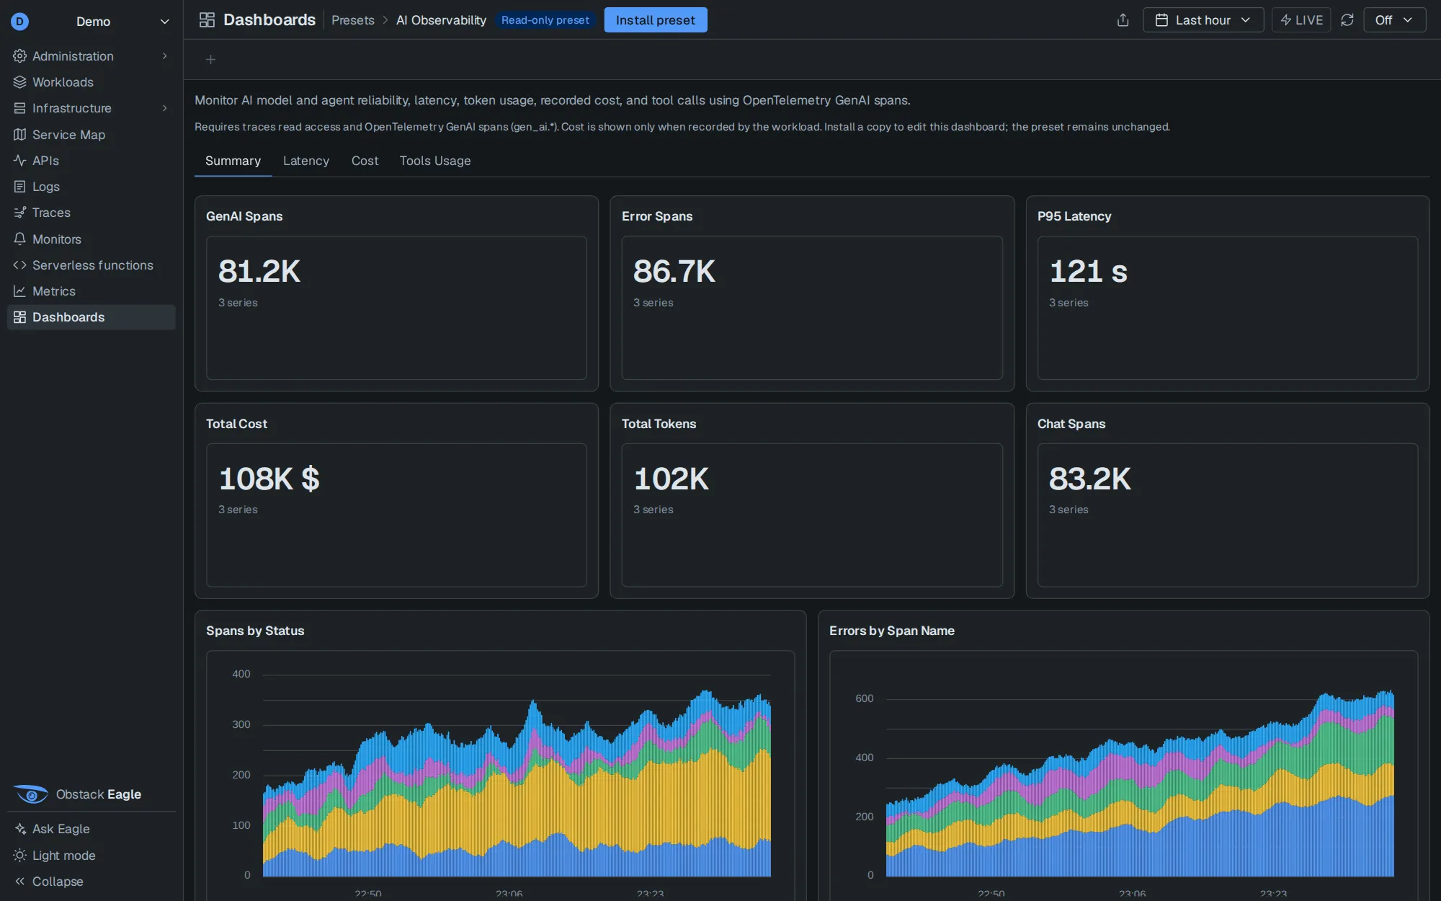Viewport: 1441px width, 901px height.
Task: Click the Administration gear icon
Action: (19, 56)
